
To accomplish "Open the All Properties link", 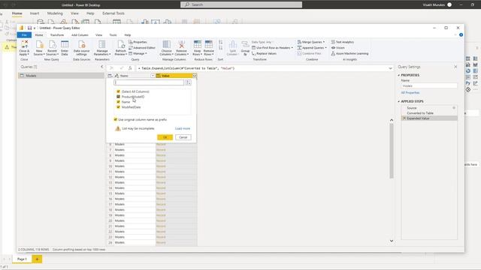I will pos(410,93).
